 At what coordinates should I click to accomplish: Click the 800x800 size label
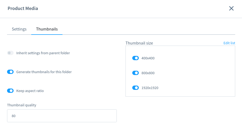[x=148, y=73]
